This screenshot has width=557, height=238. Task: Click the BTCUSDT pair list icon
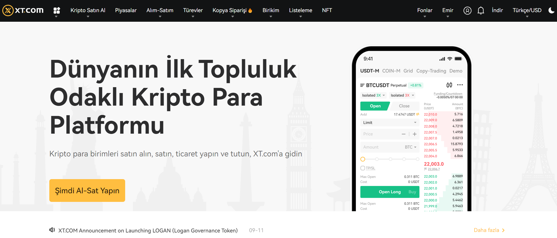tap(362, 85)
